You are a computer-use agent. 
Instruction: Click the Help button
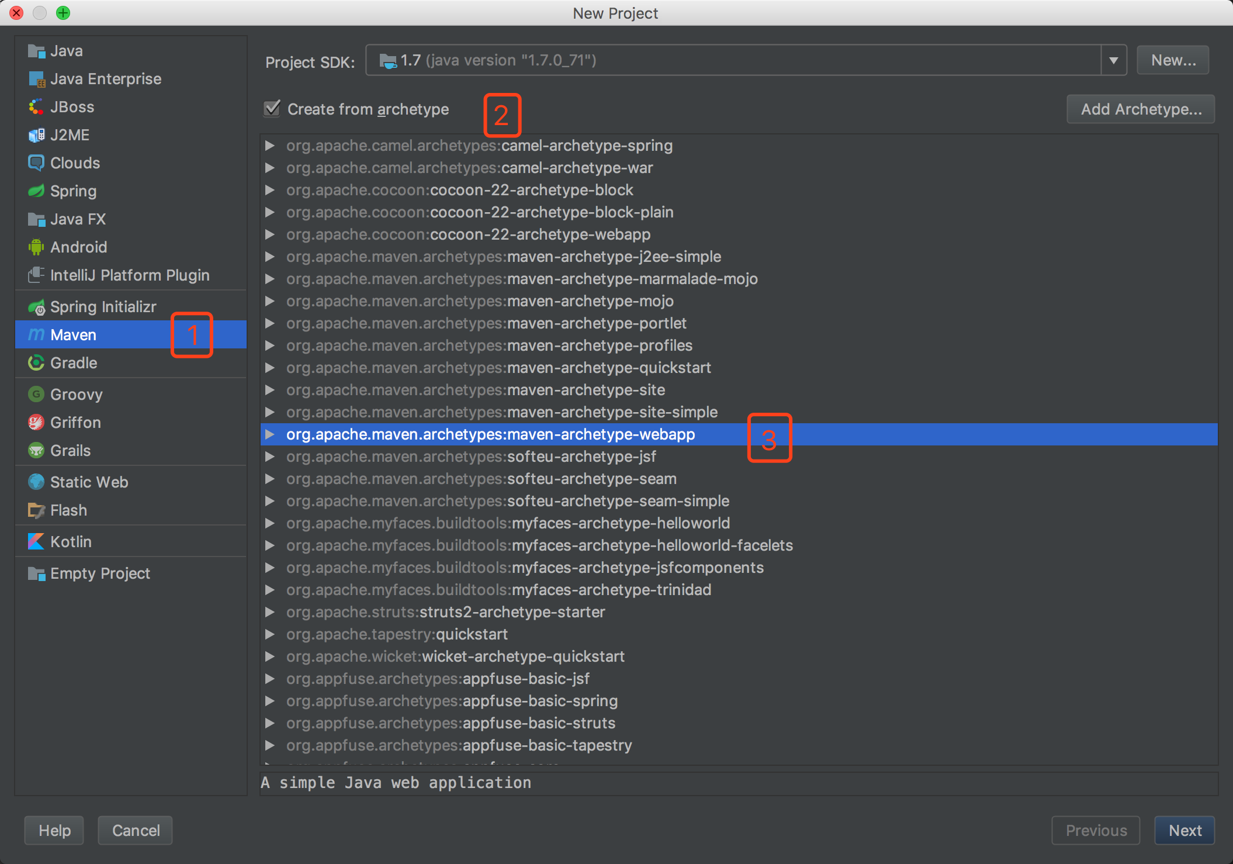coord(54,830)
